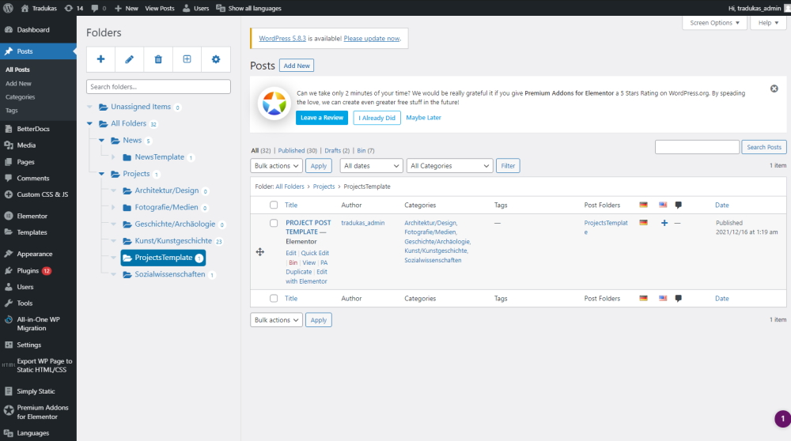The image size is (791, 441).
Task: Collapse the News folder arrow
Action: click(101, 140)
